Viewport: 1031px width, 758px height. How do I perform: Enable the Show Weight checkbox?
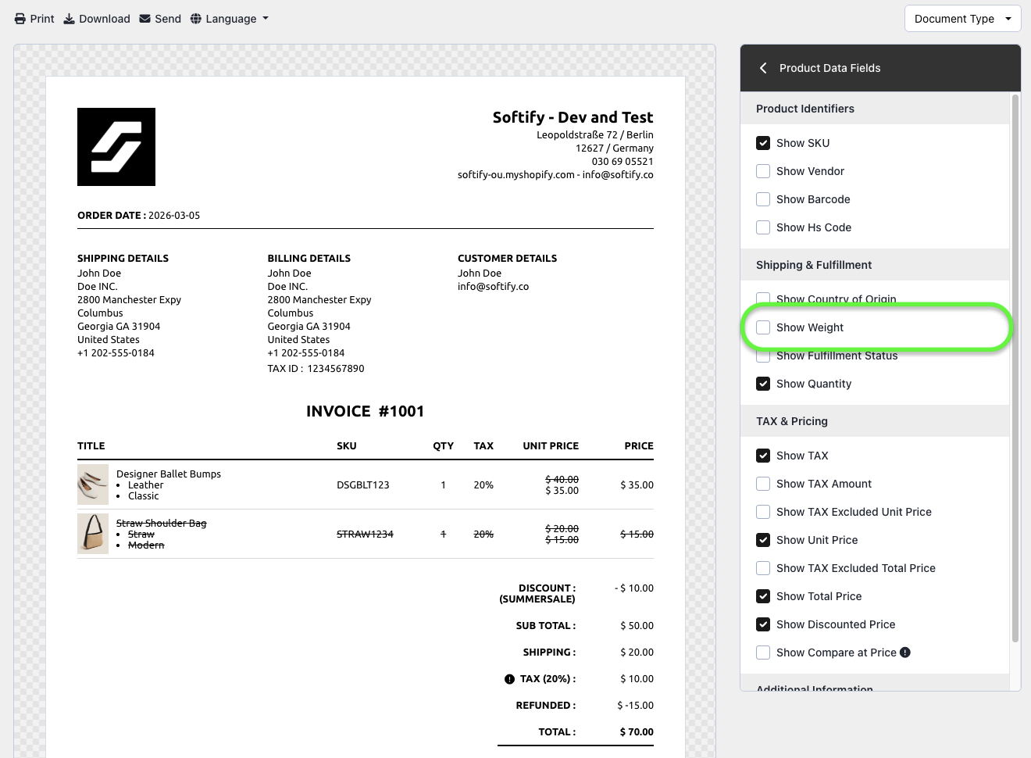coord(763,327)
